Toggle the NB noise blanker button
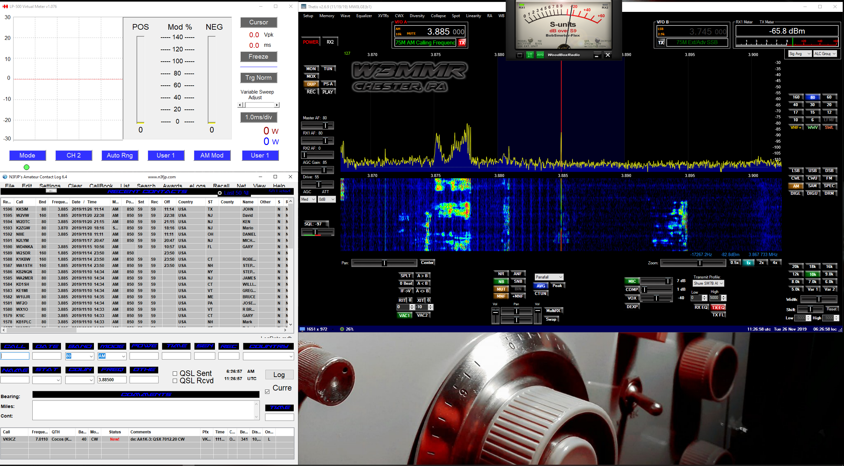Image resolution: width=844 pixels, height=466 pixels. (x=501, y=281)
